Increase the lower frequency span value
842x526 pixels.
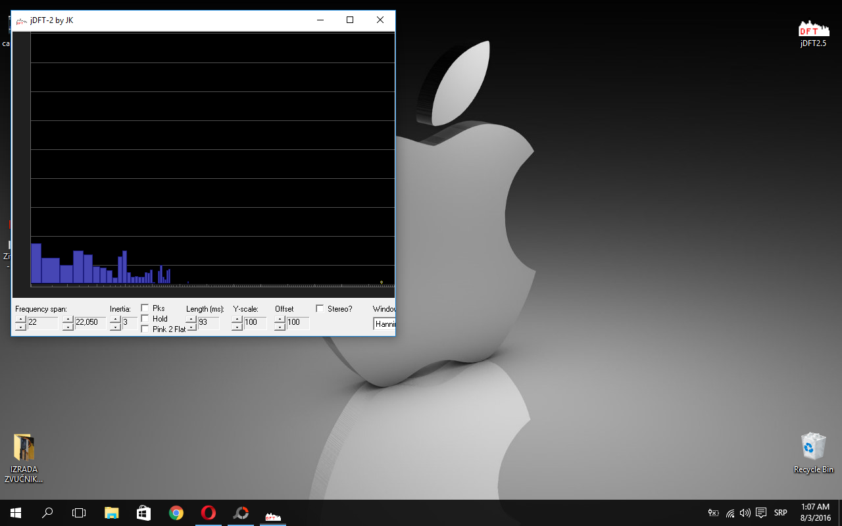click(20, 319)
